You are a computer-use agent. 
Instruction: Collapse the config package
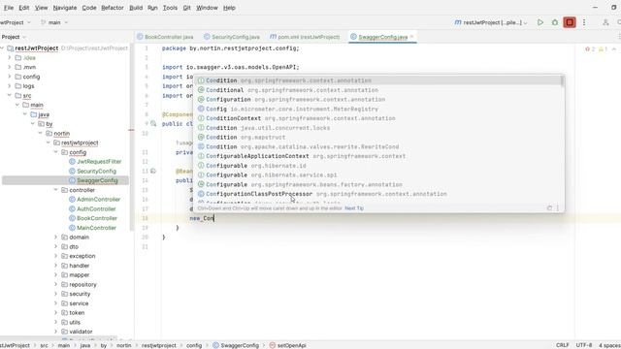(x=56, y=152)
